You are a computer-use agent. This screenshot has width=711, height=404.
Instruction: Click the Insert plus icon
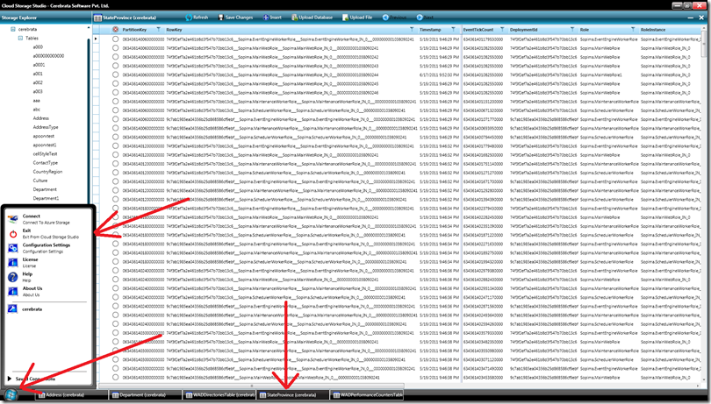point(266,18)
